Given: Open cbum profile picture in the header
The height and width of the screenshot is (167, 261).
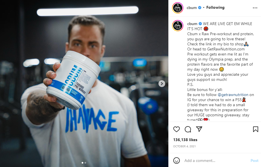Looking at the screenshot, I should (x=178, y=8).
